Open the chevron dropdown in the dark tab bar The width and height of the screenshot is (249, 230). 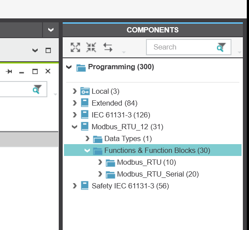pyautogui.click(x=51, y=30)
